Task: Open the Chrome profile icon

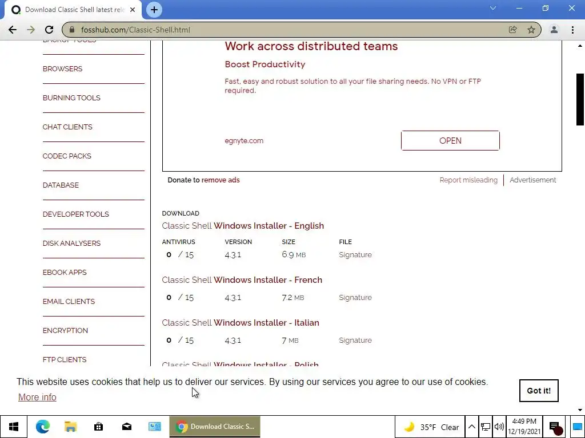Action: click(x=554, y=30)
